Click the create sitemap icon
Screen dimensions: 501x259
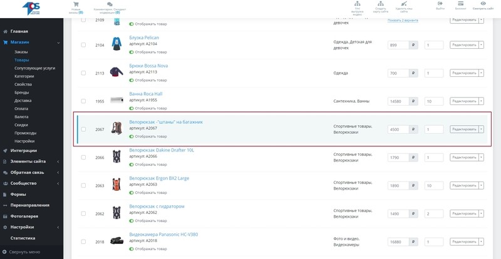coord(381,4)
